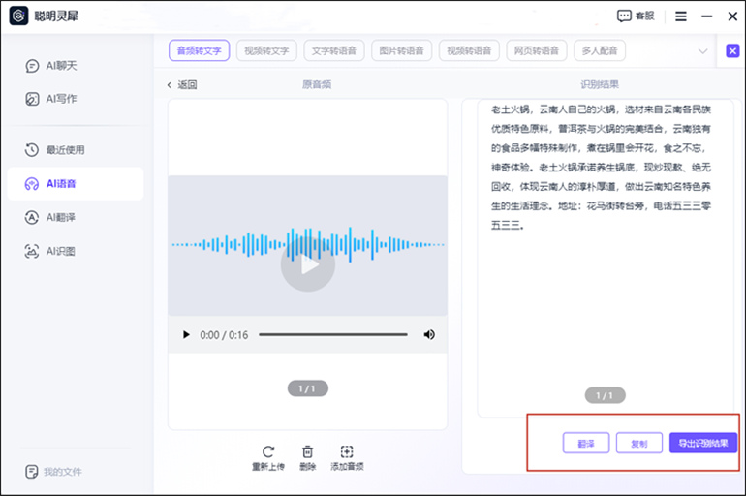Click audio page indicator 1/1 under player
The width and height of the screenshot is (746, 496).
[308, 388]
